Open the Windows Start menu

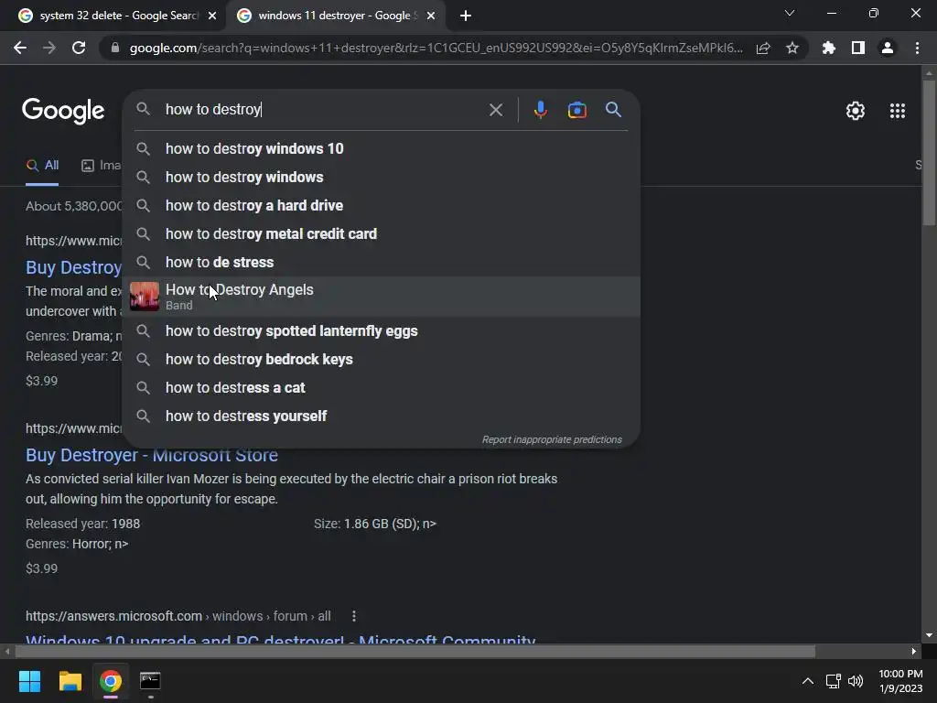[29, 681]
